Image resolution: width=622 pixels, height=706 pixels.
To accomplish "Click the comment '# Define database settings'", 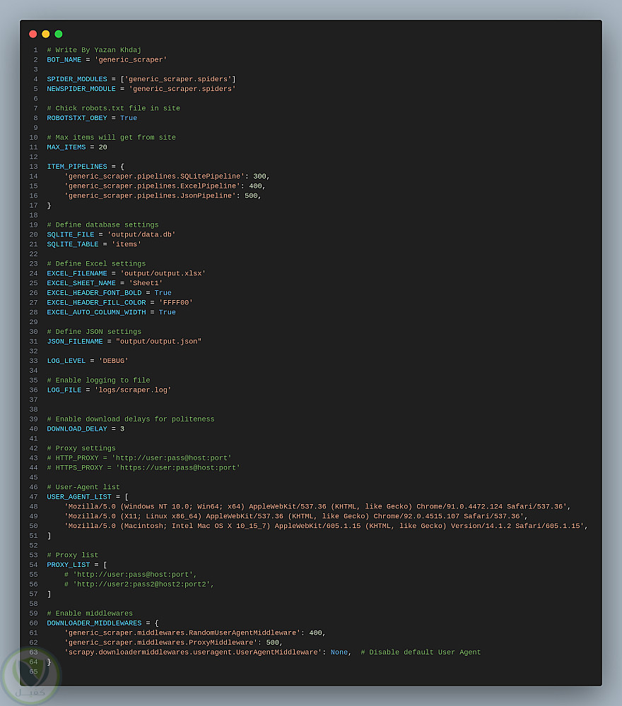I will tap(102, 225).
